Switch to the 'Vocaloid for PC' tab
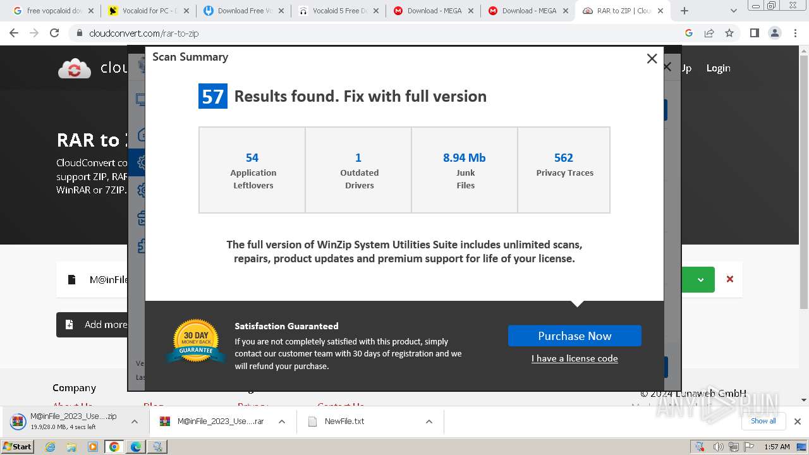Screen dimensions: 809x455 coord(147,11)
